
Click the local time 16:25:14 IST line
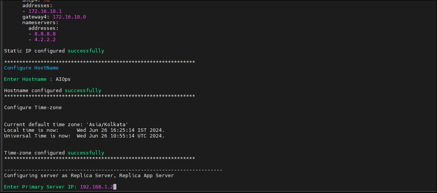tap(84, 130)
